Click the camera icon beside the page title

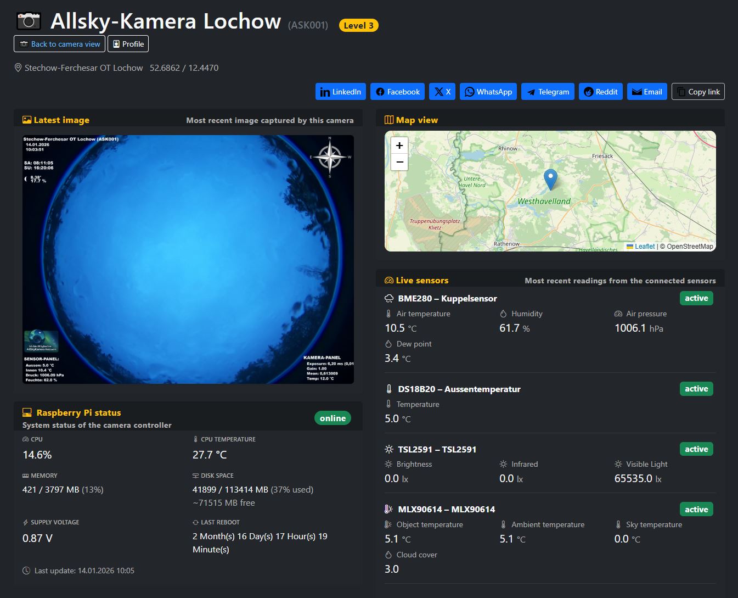click(29, 21)
